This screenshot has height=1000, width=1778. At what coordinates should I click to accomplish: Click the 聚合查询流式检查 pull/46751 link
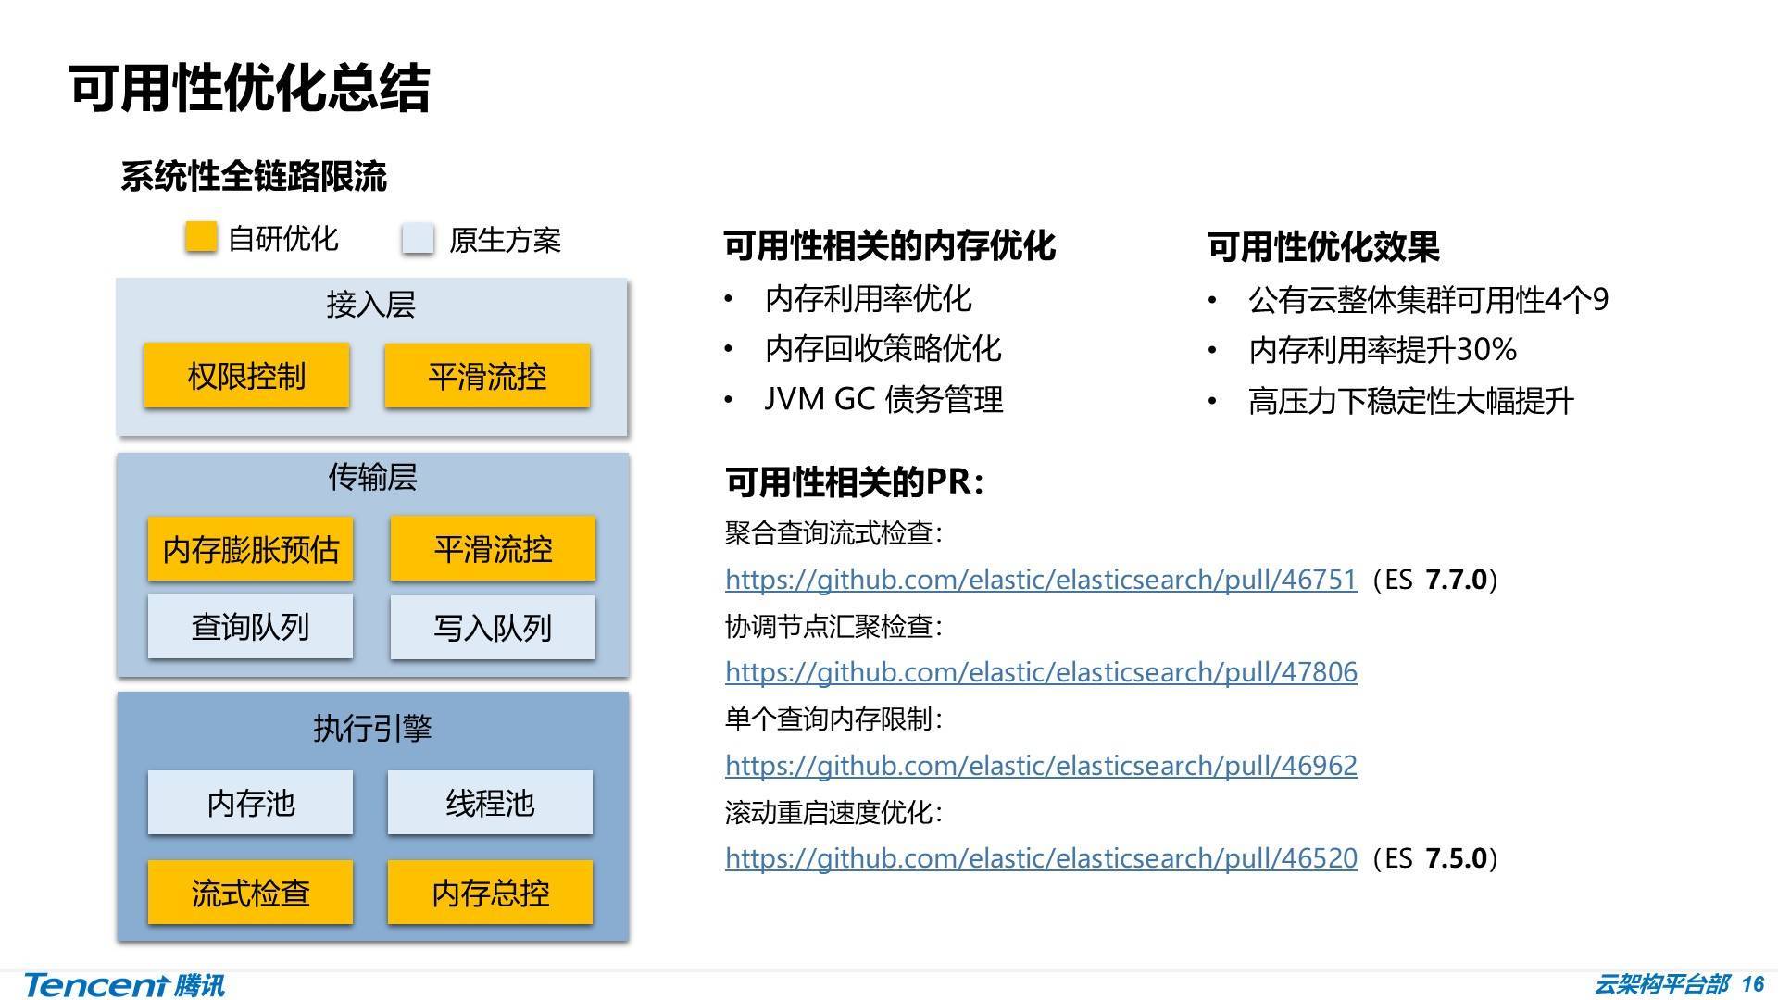[x=1040, y=580]
